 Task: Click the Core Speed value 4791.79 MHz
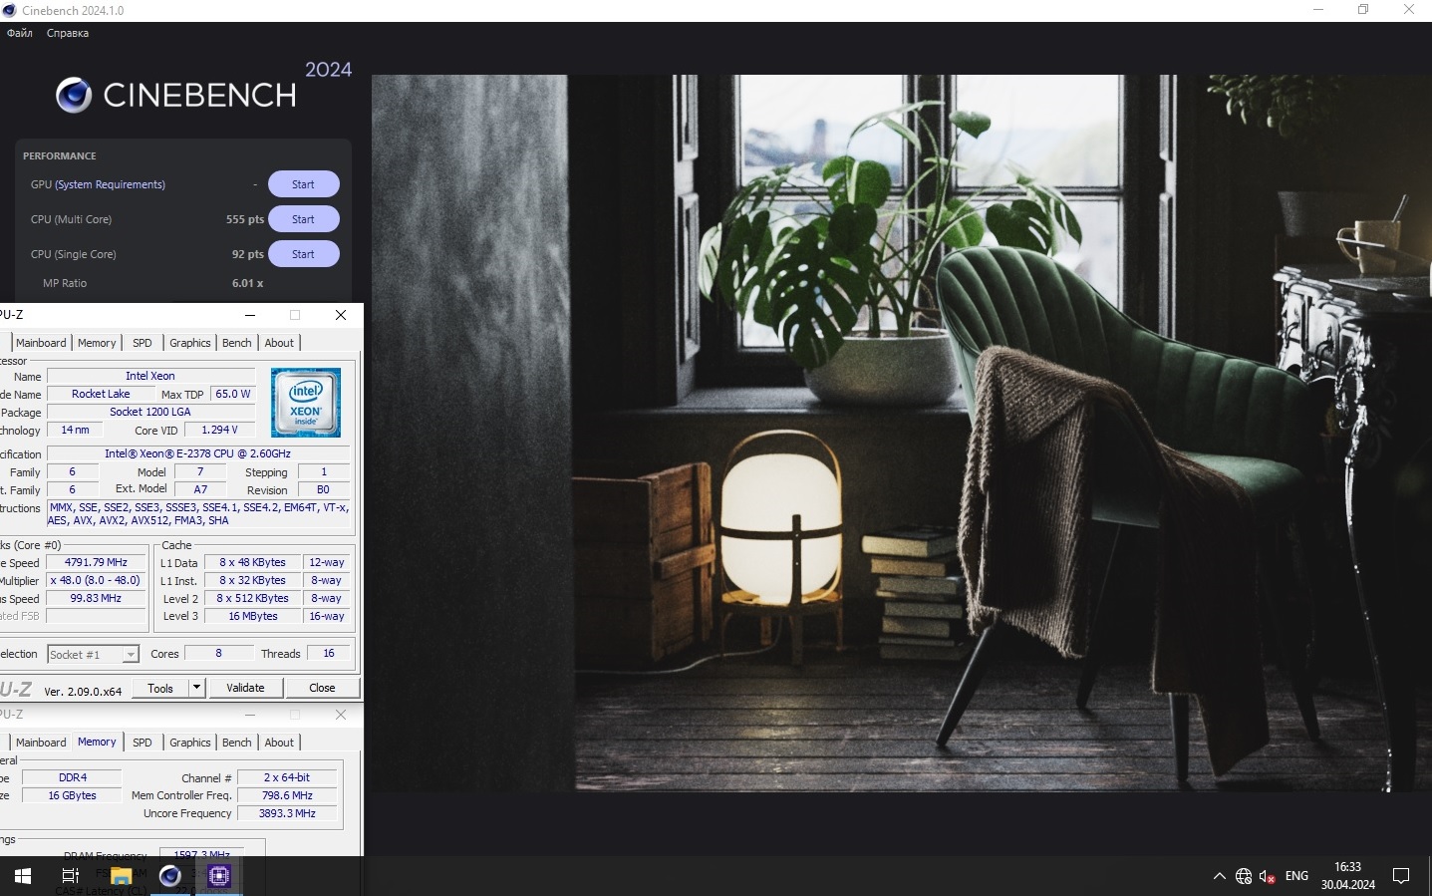point(97,562)
